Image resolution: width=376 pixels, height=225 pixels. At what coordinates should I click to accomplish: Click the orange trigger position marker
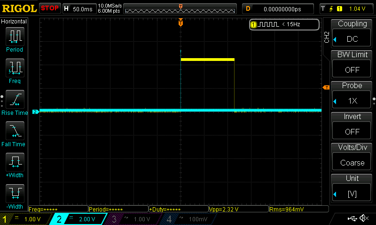pos(180,22)
